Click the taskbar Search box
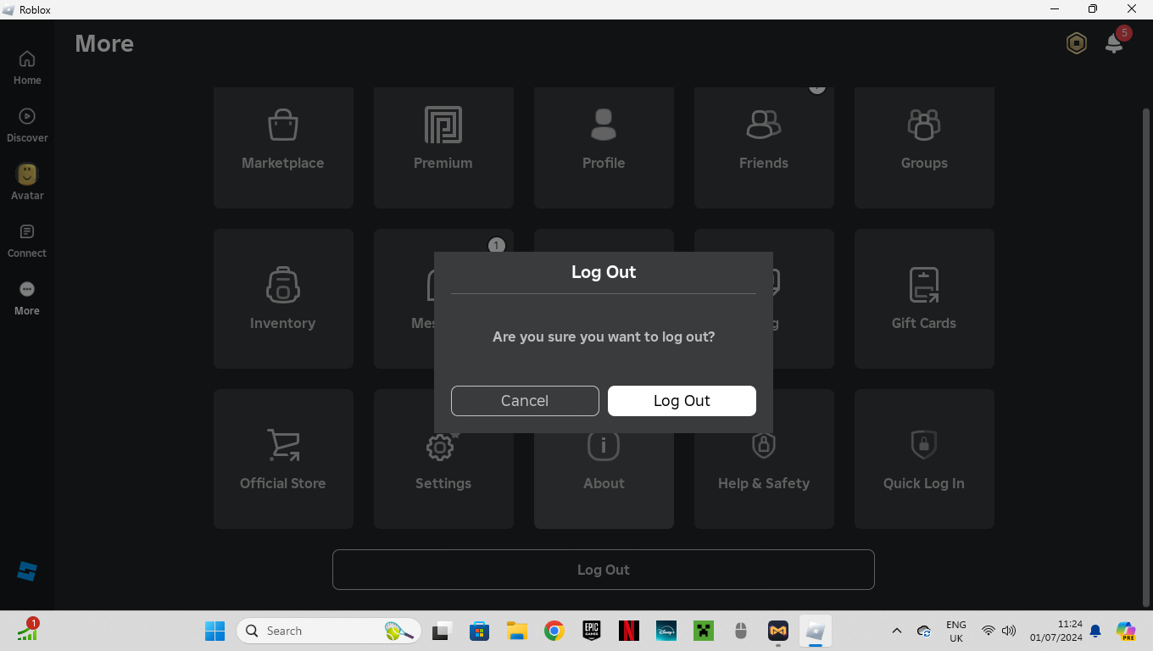This screenshot has width=1153, height=651. (329, 631)
